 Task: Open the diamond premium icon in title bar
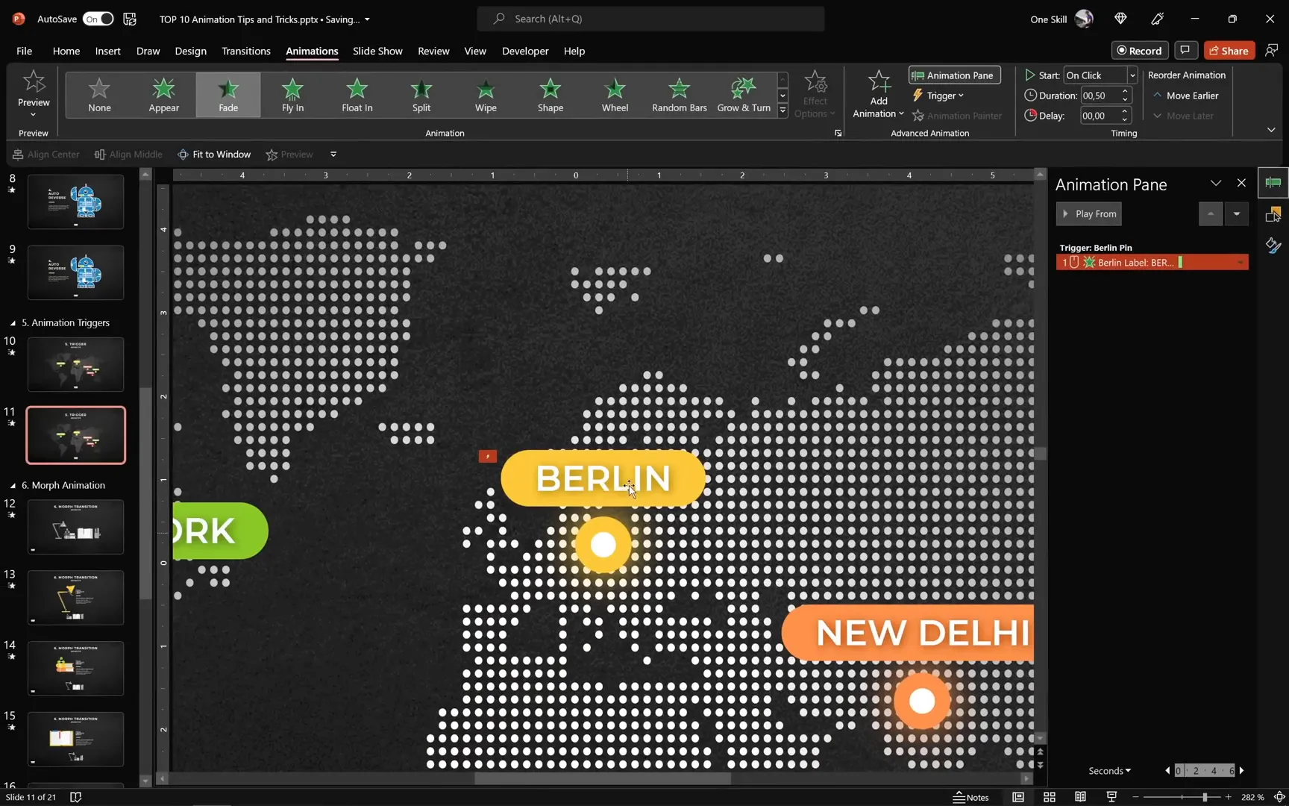[1120, 19]
